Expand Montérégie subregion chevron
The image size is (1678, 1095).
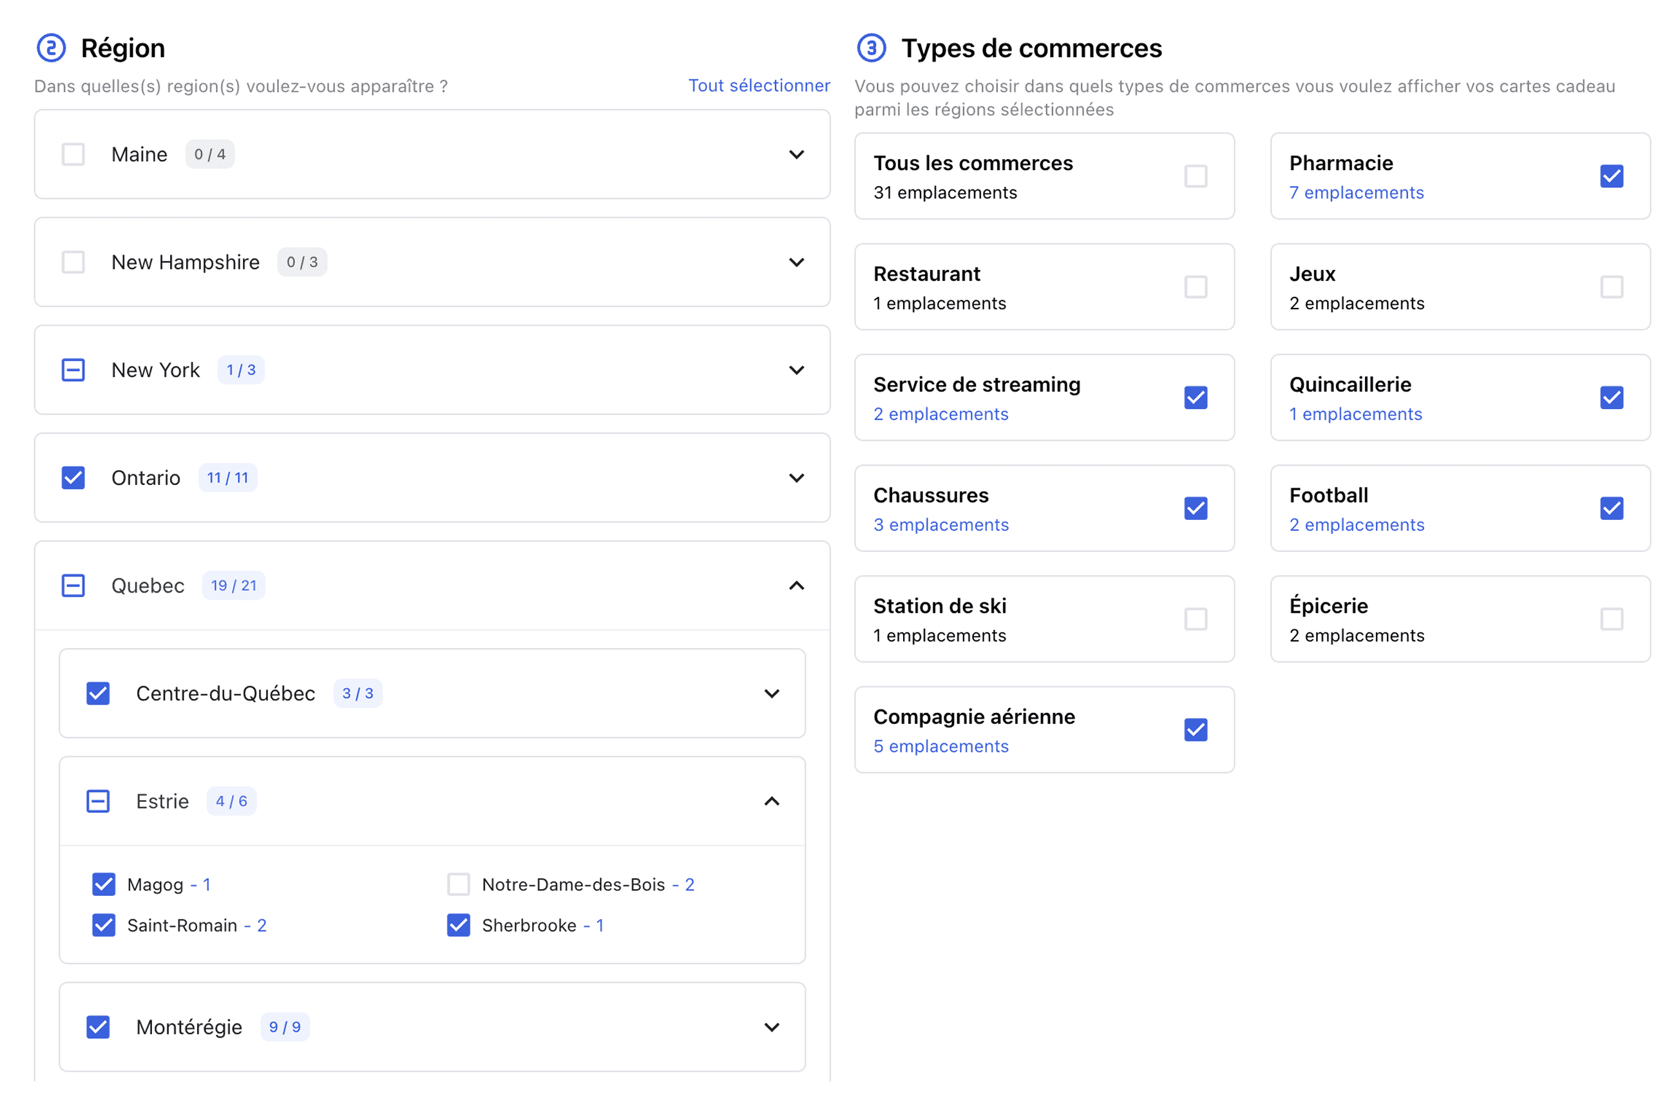pyautogui.click(x=772, y=1027)
